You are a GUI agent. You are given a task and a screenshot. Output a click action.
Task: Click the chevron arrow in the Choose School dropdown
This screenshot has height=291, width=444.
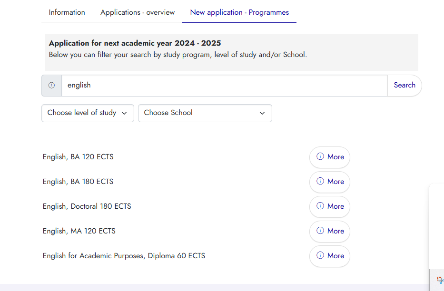tap(262, 113)
